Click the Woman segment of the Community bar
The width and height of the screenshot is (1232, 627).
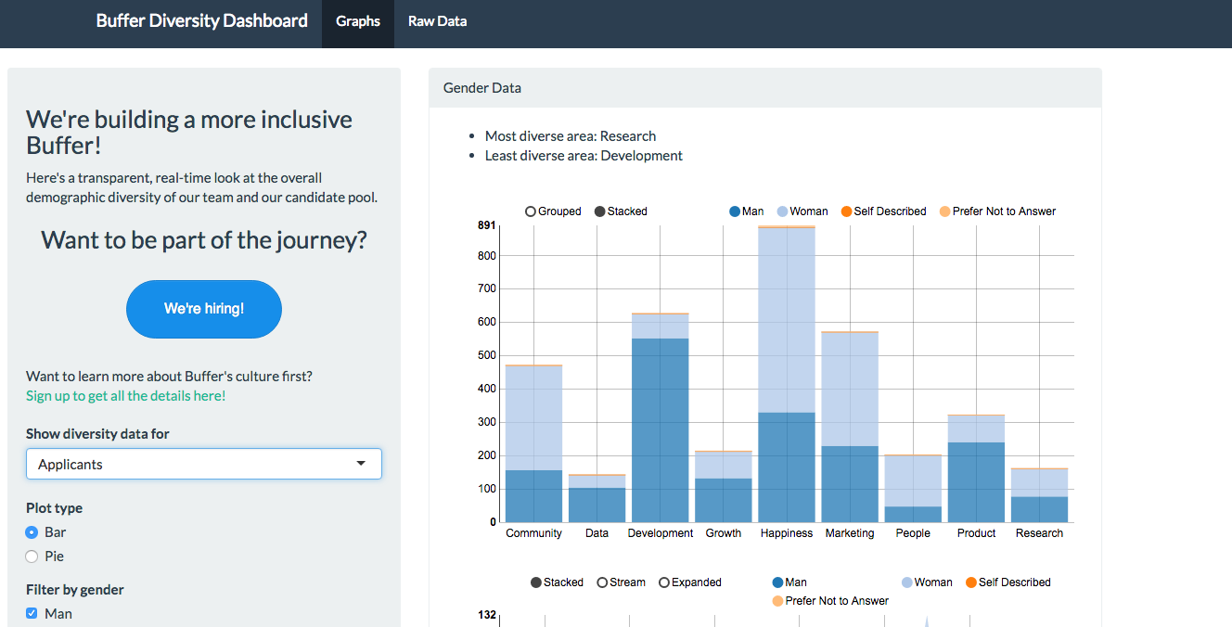(x=534, y=418)
